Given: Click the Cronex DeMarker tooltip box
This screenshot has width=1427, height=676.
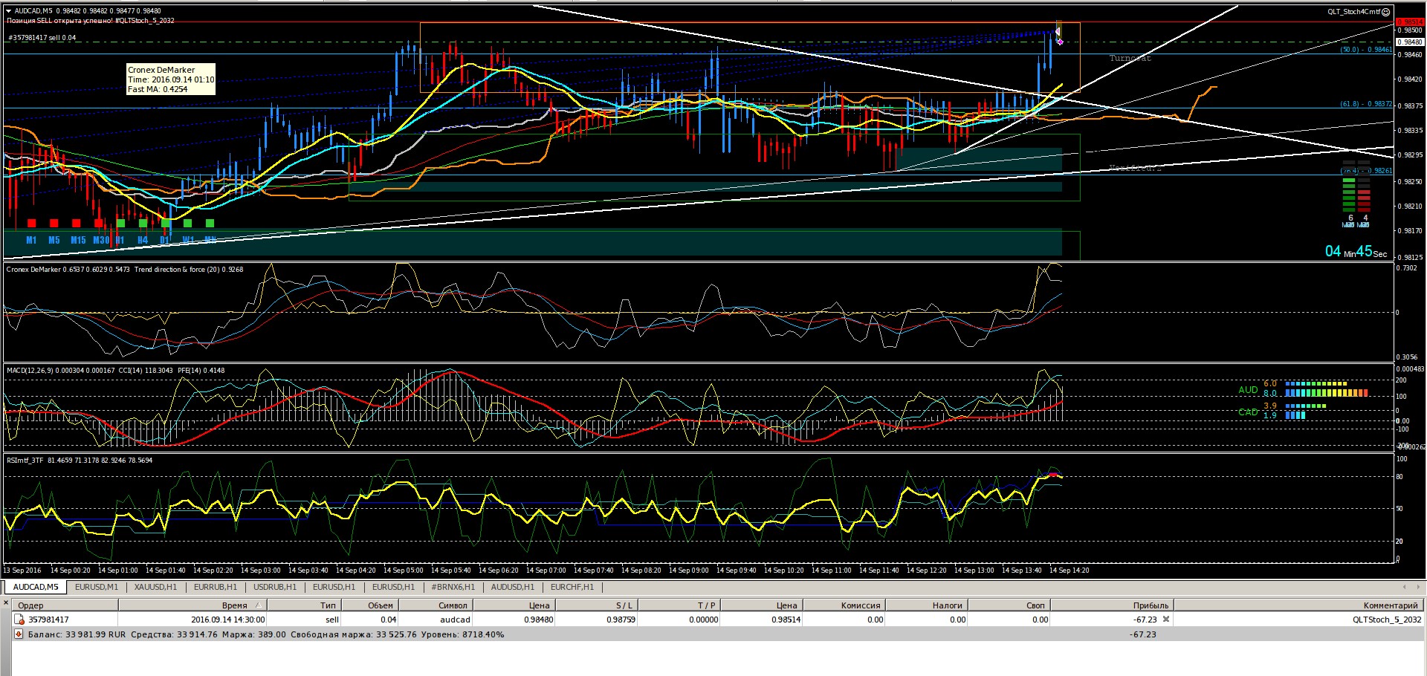Looking at the screenshot, I should pyautogui.click(x=171, y=79).
